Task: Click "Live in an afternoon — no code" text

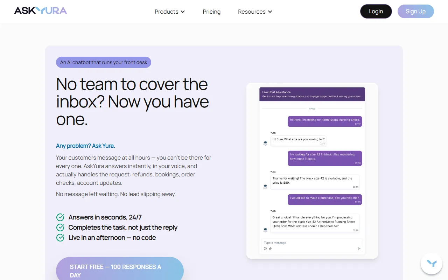Action: tap(112, 238)
